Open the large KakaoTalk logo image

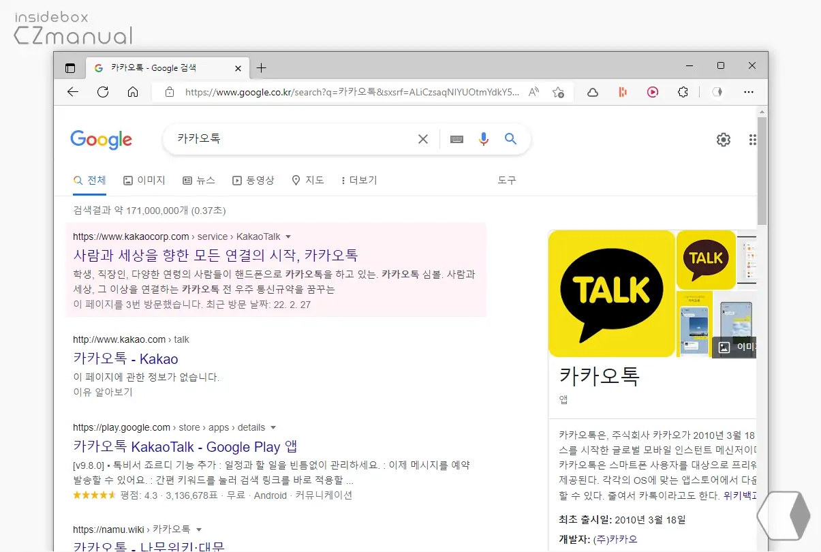(x=611, y=294)
